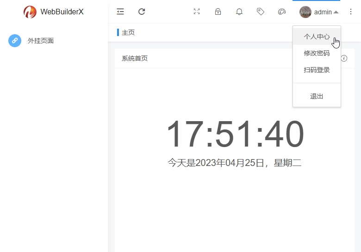The height and width of the screenshot is (252, 361).
Task: Click the link icon next to 外挂页面
Action: (x=15, y=41)
